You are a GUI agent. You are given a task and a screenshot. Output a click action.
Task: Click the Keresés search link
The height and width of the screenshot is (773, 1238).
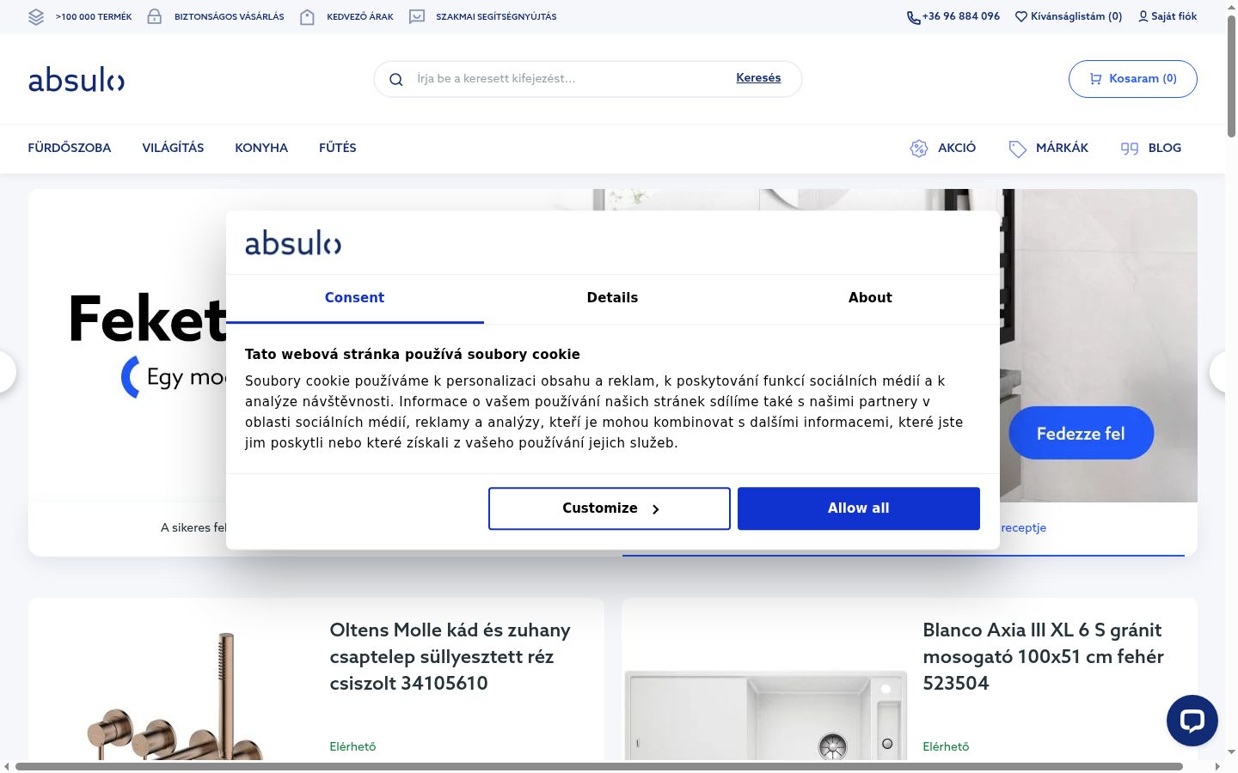click(758, 78)
